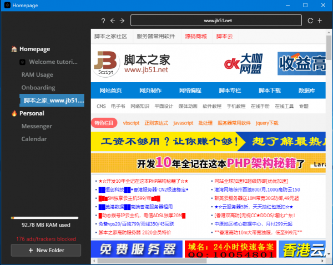Click the Welcome tutorial tab favicon
Image resolution: width=333 pixels, height=265 pixels.
pyautogui.click(x=22, y=62)
